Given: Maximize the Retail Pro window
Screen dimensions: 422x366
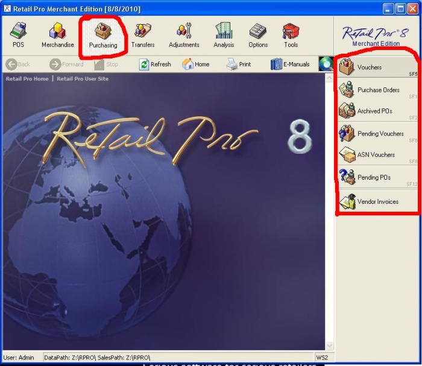Looking at the screenshot, I should point(400,9).
